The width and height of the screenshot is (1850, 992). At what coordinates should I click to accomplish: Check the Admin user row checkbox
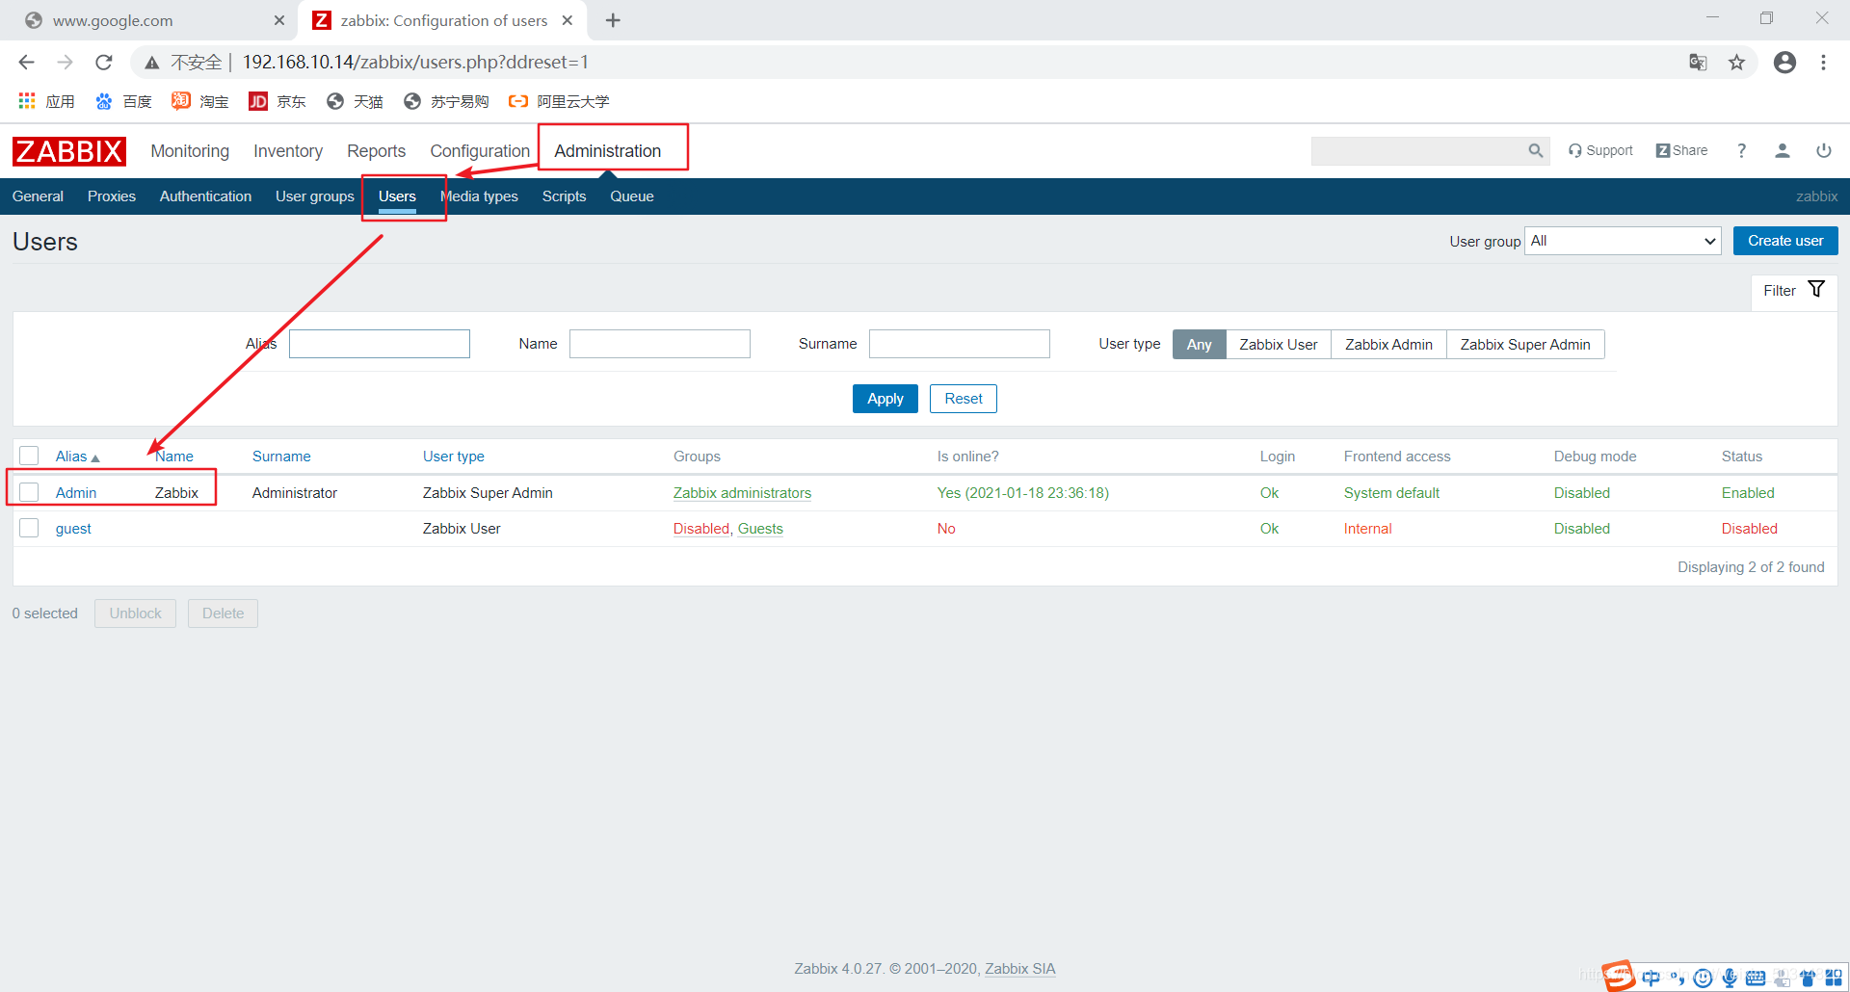point(29,492)
